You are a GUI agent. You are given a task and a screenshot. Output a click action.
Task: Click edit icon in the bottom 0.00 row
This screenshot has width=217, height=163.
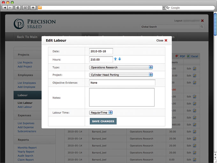click(x=195, y=159)
